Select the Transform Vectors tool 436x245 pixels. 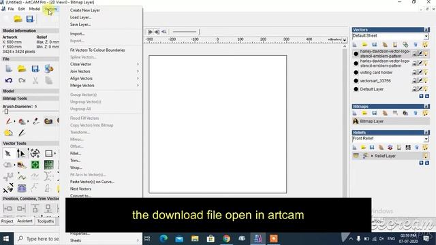(x=35, y=153)
